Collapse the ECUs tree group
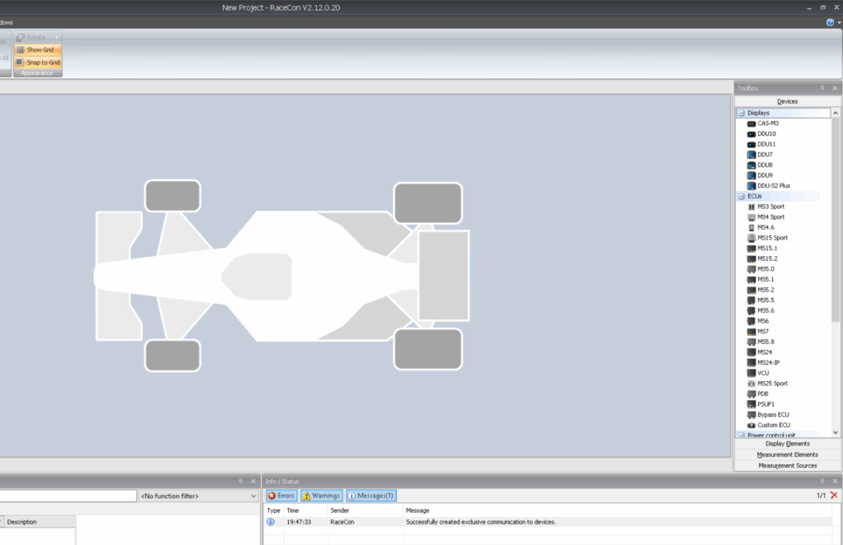 pos(741,197)
